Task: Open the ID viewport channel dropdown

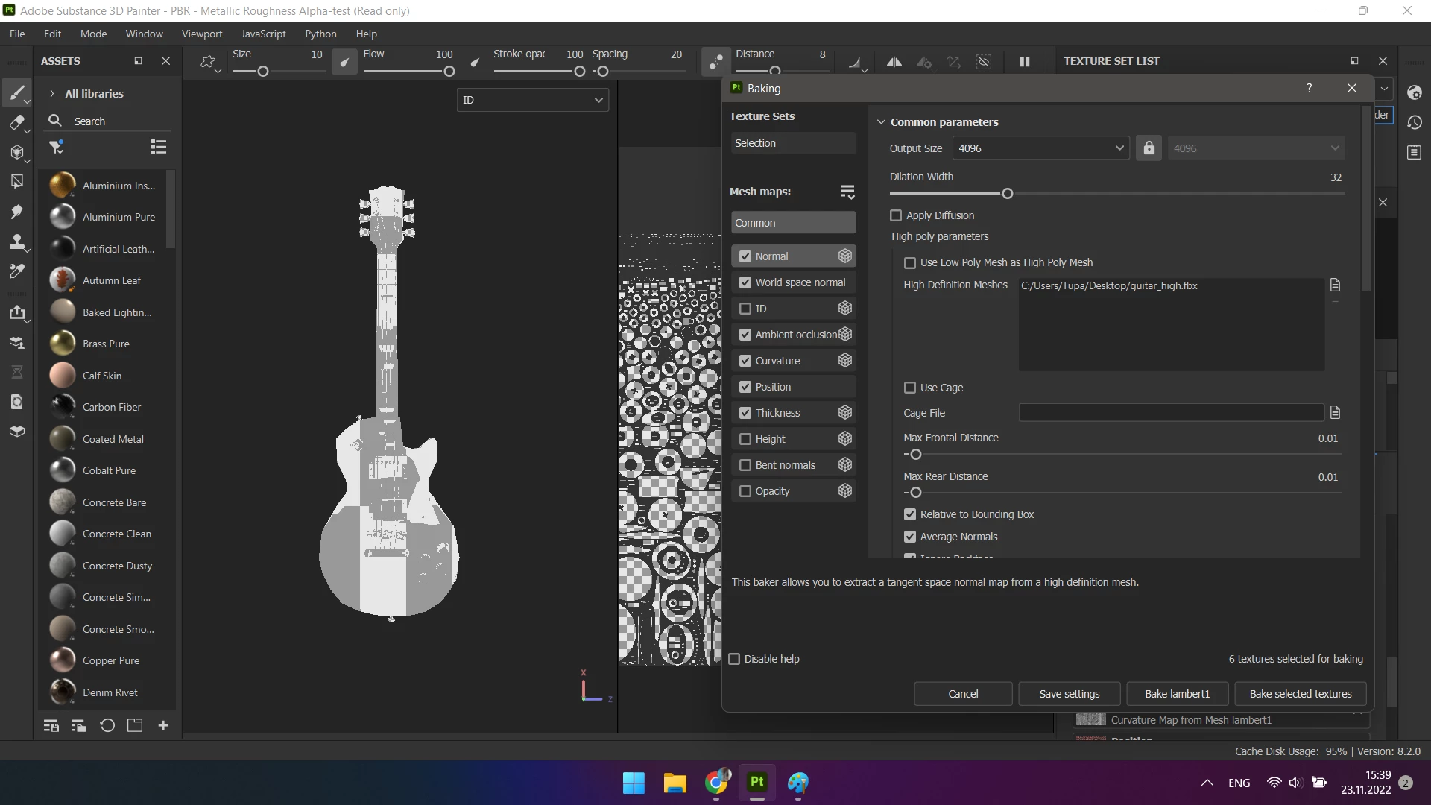Action: (532, 100)
